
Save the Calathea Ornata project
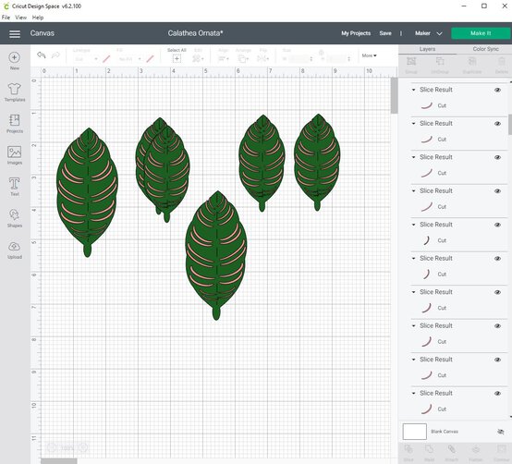[385, 33]
